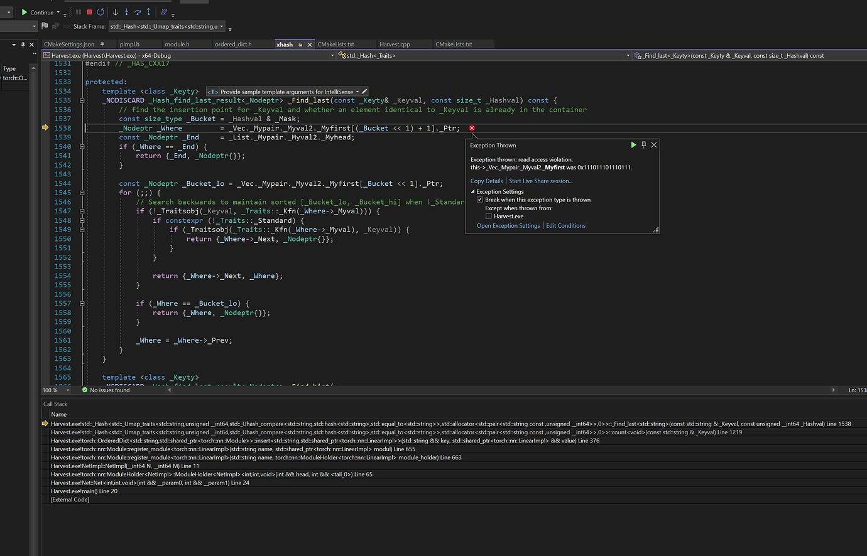Click the Copy Details link

486,181
